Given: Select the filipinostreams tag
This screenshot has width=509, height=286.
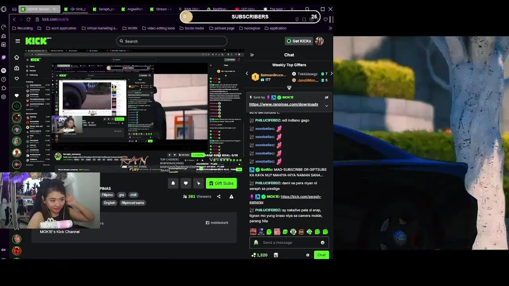Looking at the screenshot, I should click(133, 203).
